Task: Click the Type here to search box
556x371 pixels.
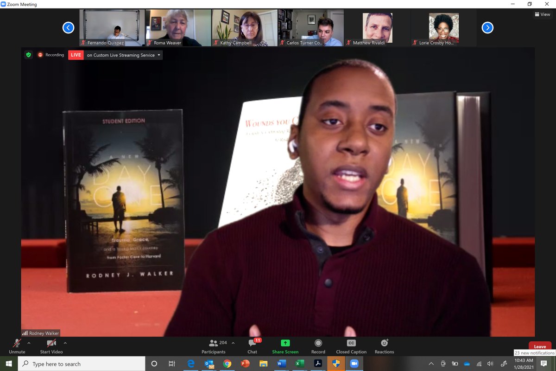Action: (82, 364)
